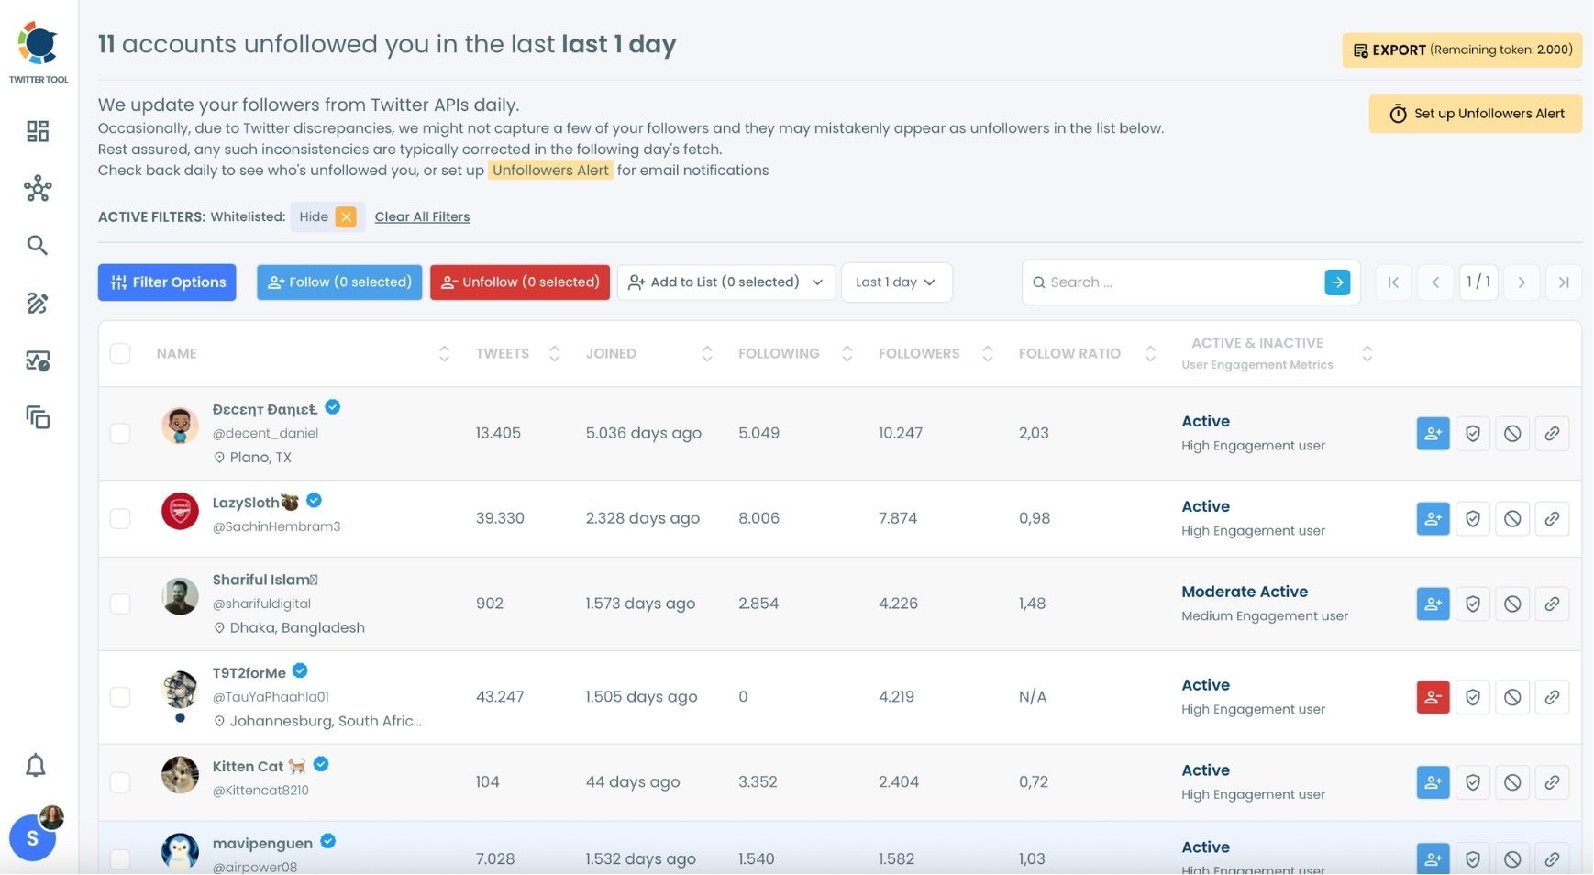
Task: Open the analytics panel icon in sidebar
Action: (x=37, y=360)
